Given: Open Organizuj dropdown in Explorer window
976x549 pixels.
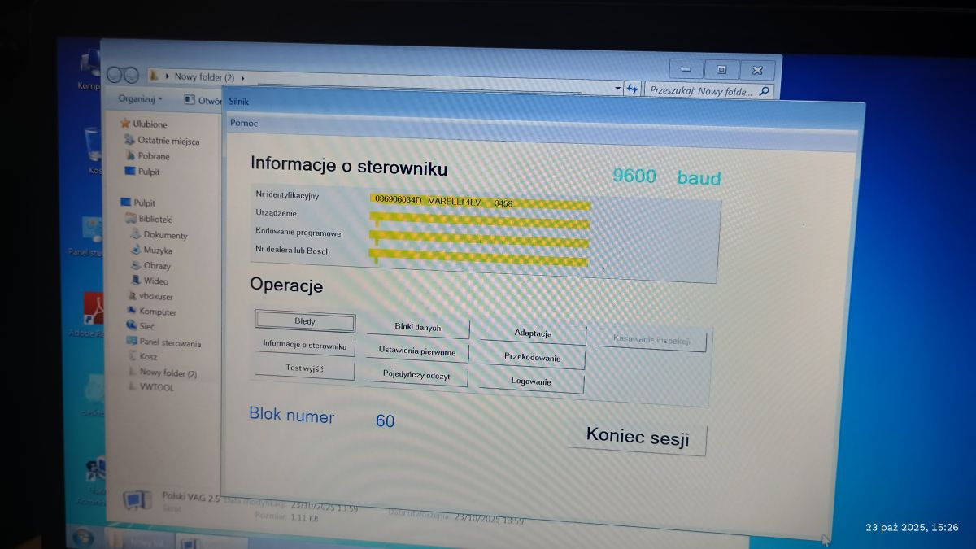Looking at the screenshot, I should (x=140, y=98).
